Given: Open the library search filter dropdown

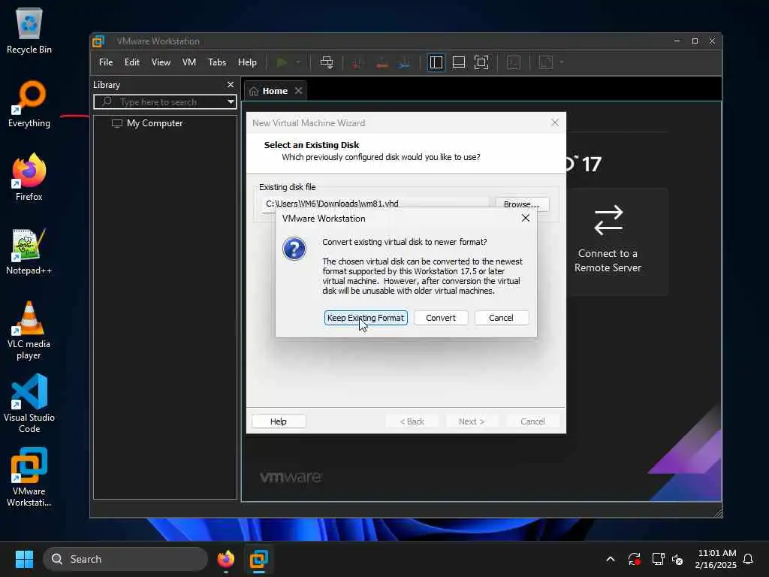Looking at the screenshot, I should pos(231,102).
